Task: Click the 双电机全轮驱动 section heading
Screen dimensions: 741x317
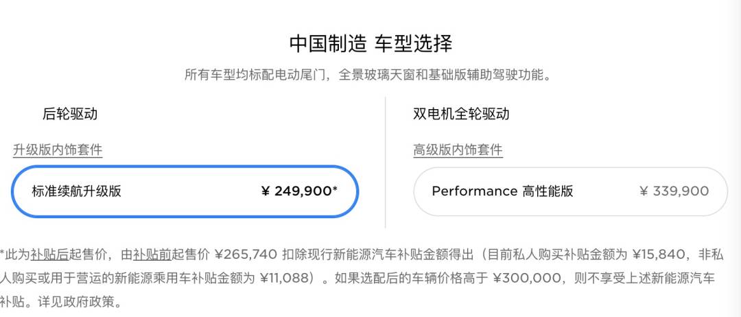Action: (x=461, y=114)
